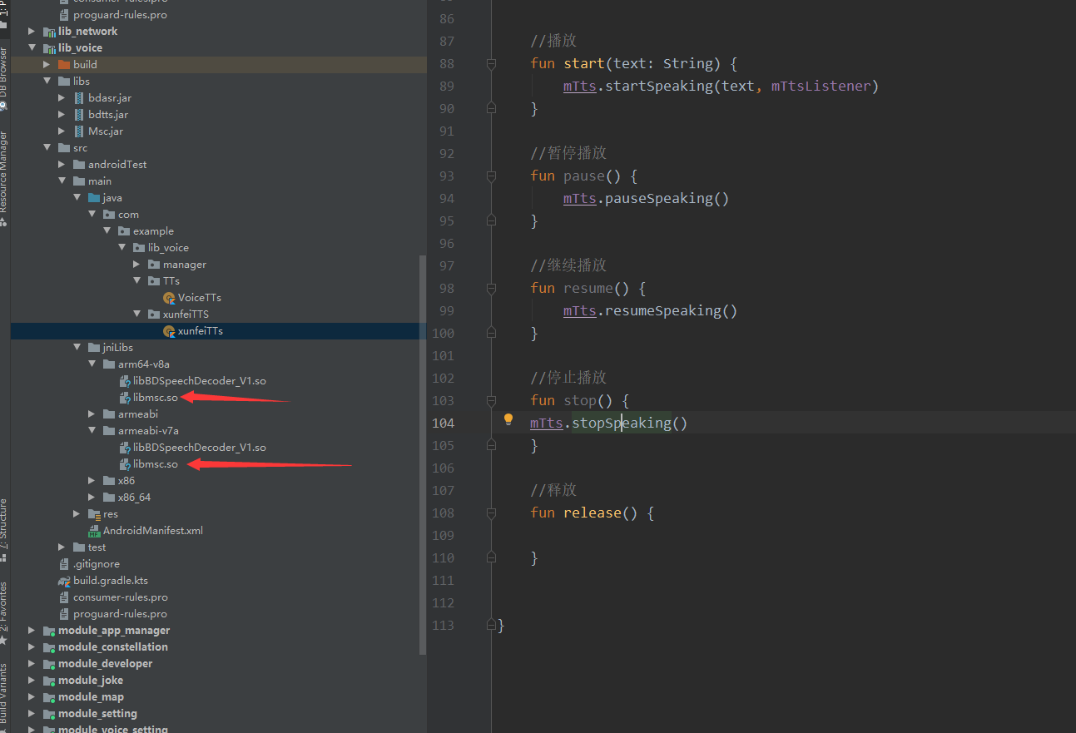
Task: Click the intention light bulb on line 104
Action: [x=508, y=420]
